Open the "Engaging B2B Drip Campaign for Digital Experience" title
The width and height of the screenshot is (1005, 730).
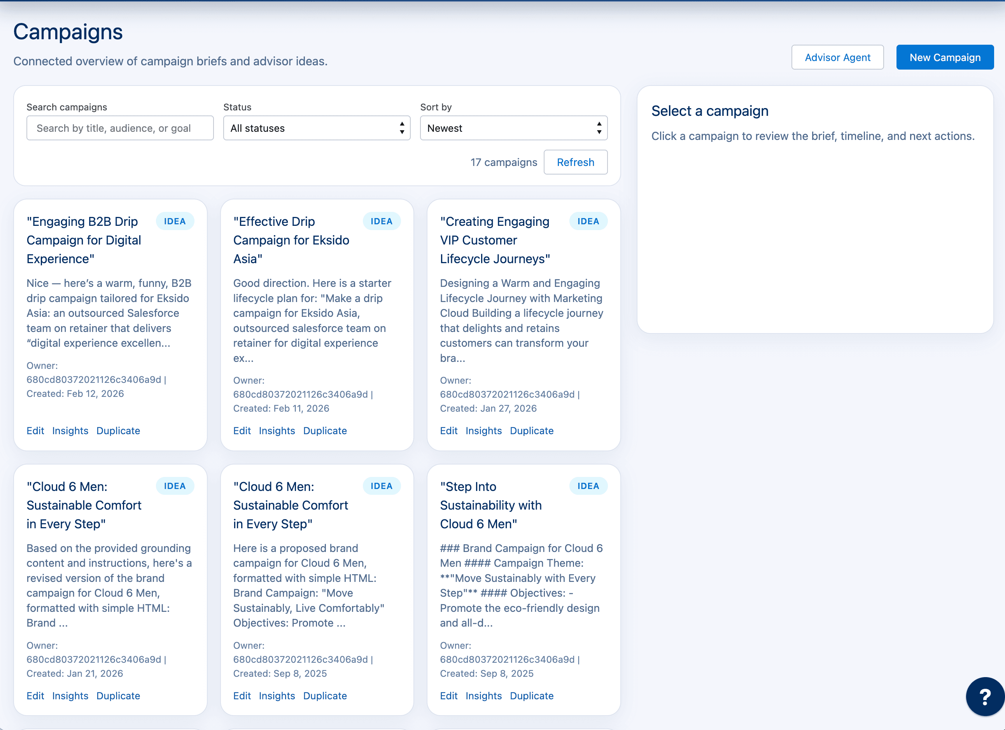[x=84, y=240]
